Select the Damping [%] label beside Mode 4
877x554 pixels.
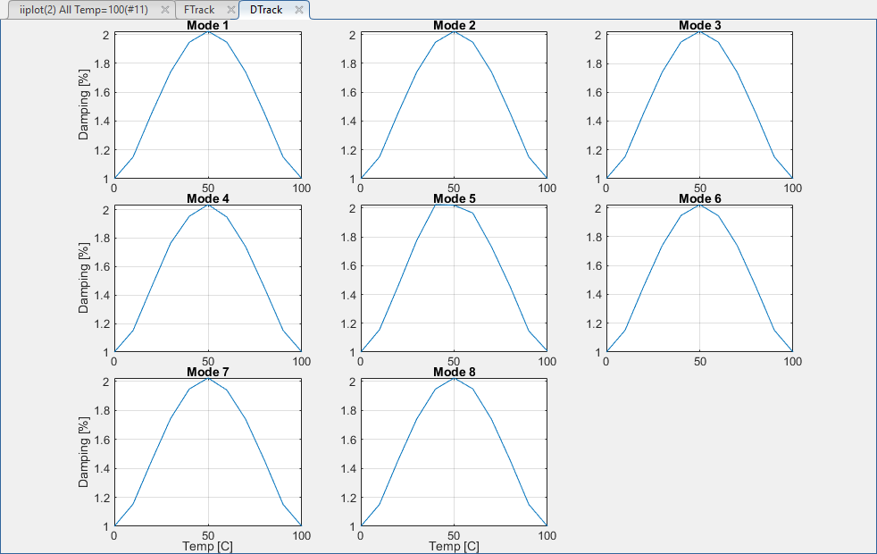[84, 279]
